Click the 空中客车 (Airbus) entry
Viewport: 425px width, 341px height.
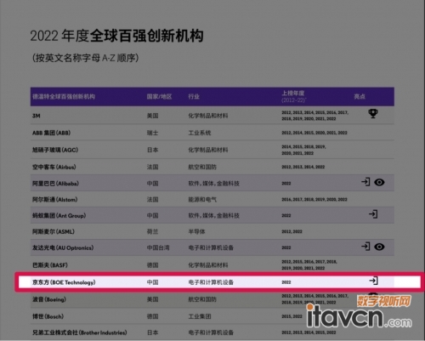[54, 167]
